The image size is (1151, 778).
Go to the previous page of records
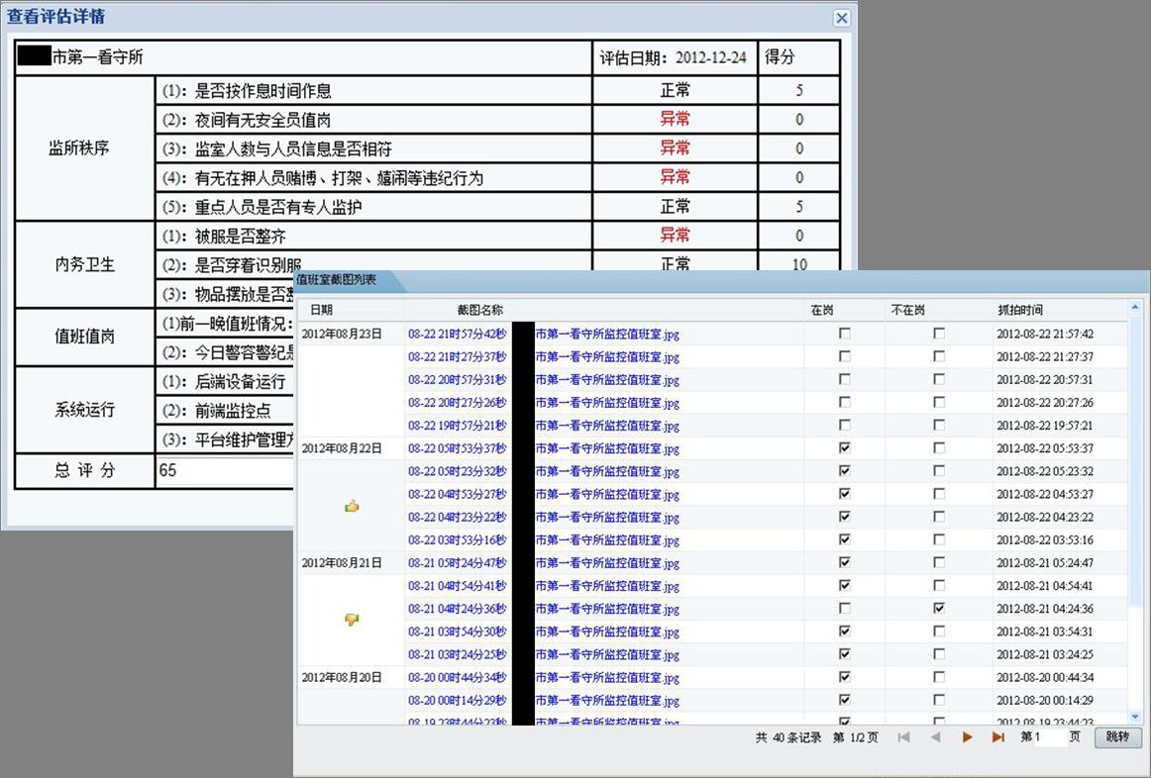[935, 737]
